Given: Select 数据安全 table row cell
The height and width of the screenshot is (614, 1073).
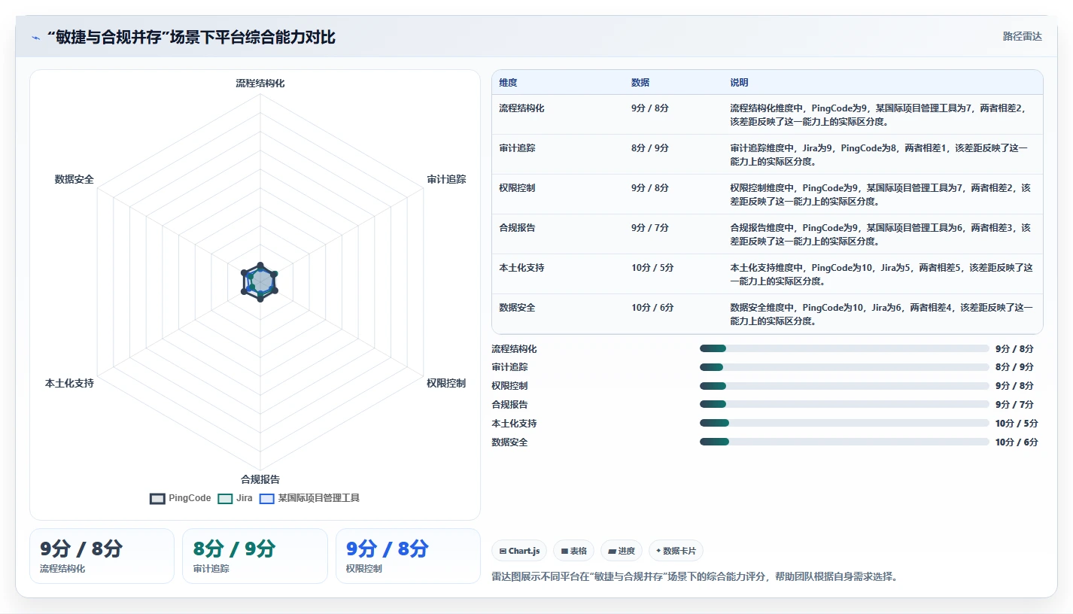Looking at the screenshot, I should click(517, 308).
